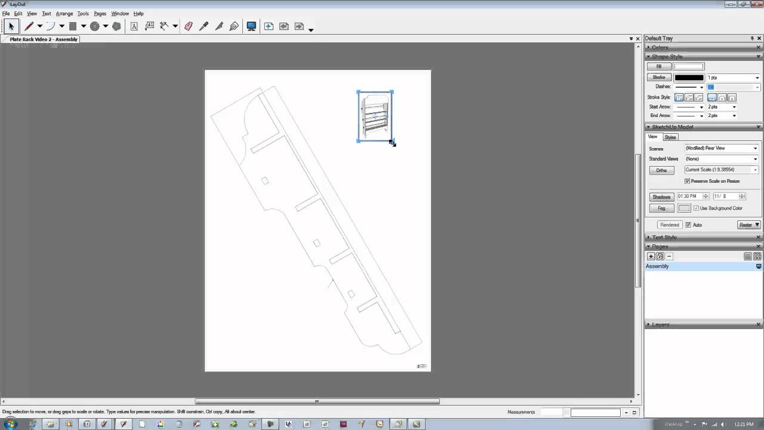Click the Rendered button
The width and height of the screenshot is (764, 430).
pyautogui.click(x=670, y=225)
